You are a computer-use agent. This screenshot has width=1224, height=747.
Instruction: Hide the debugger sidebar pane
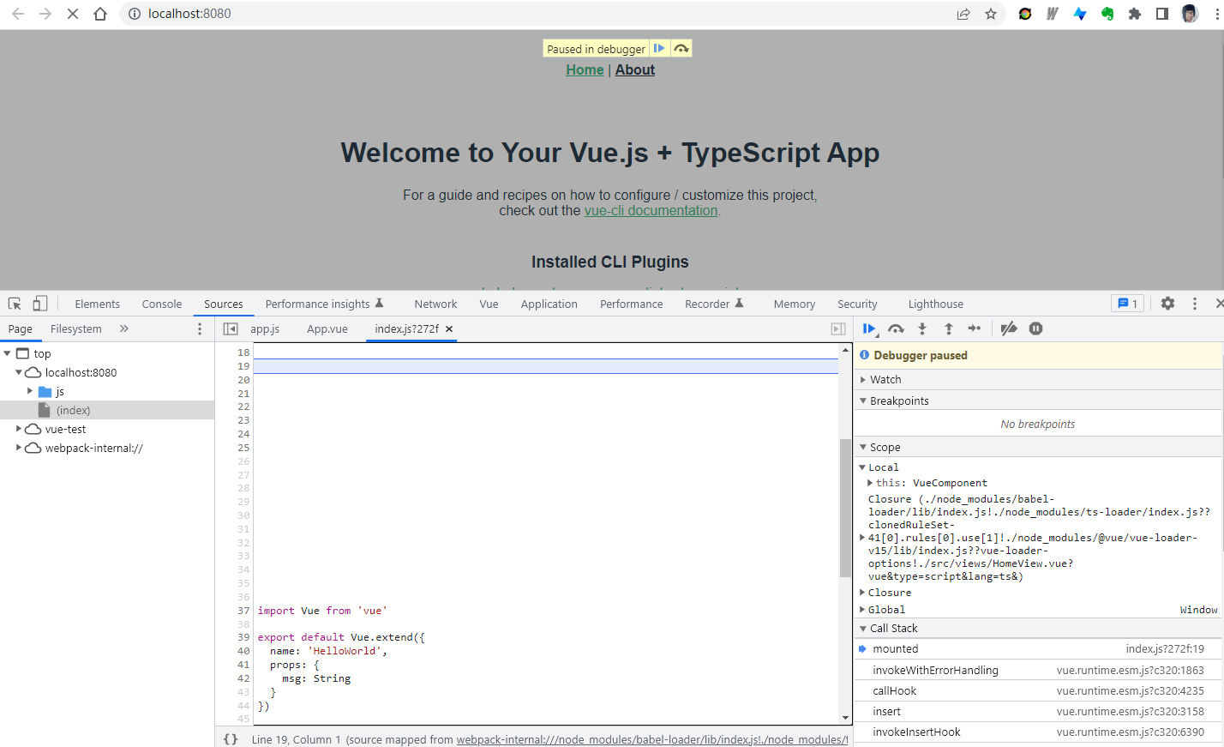[838, 328]
